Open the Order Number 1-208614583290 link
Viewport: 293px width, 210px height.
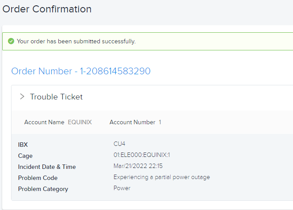(x=81, y=71)
